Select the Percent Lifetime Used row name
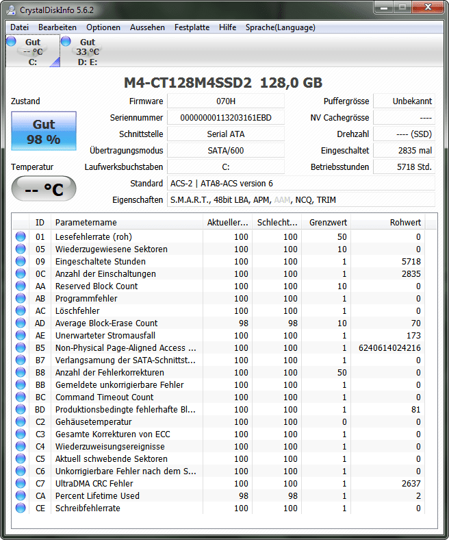The image size is (449, 540). point(97,496)
